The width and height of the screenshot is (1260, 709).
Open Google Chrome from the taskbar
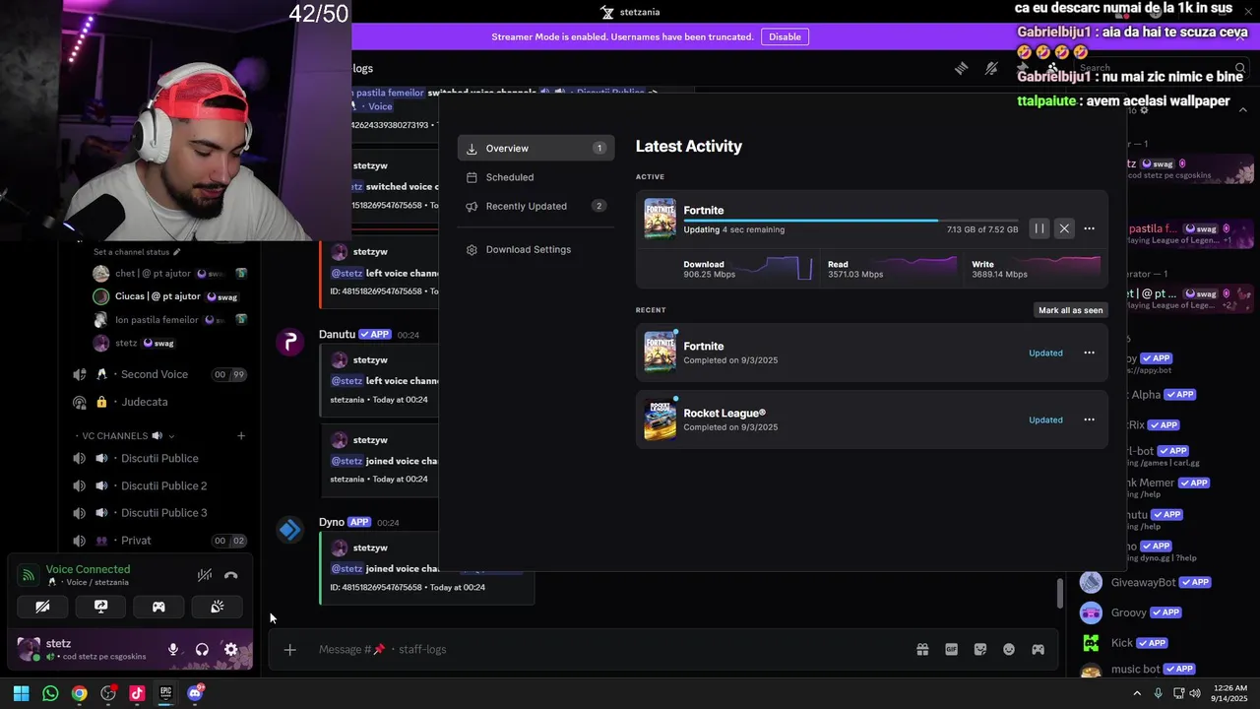coord(79,693)
